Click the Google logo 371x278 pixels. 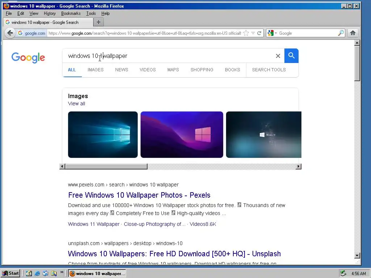pos(28,58)
